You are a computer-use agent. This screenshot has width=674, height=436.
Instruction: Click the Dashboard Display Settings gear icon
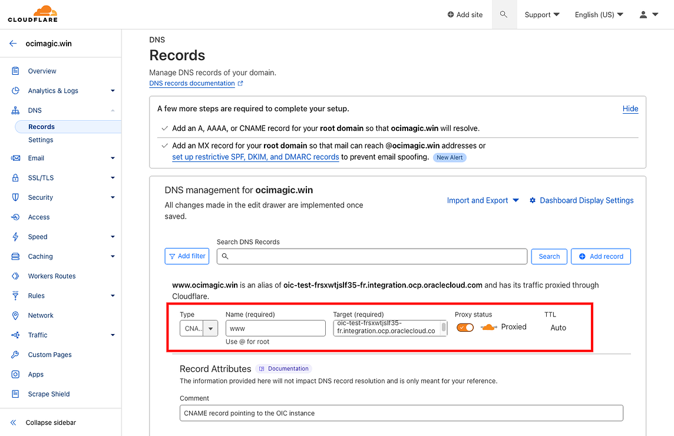coord(533,200)
